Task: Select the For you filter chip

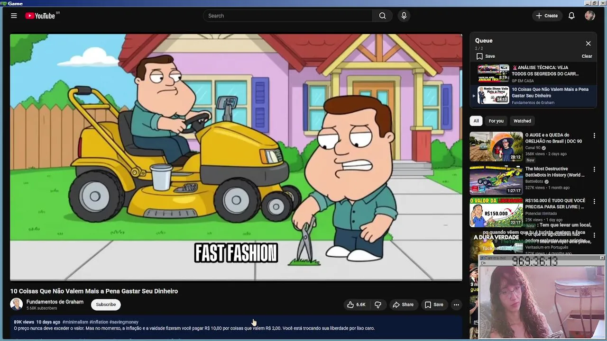Action: coord(496,121)
